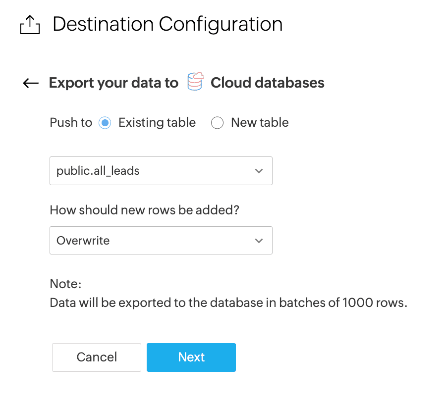Go back using the left arrow
Viewport: 445px width, 403px height.
click(31, 83)
